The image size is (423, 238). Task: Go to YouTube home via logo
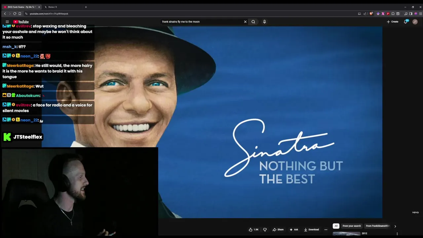[21, 22]
